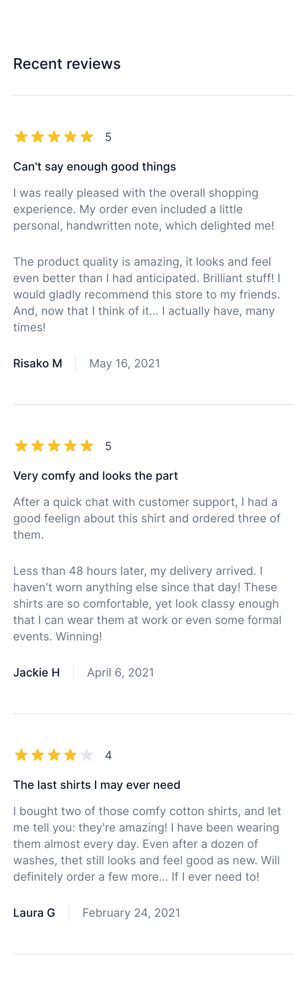
Task: Open 'The last shirts I may ever need' title
Action: 97,785
